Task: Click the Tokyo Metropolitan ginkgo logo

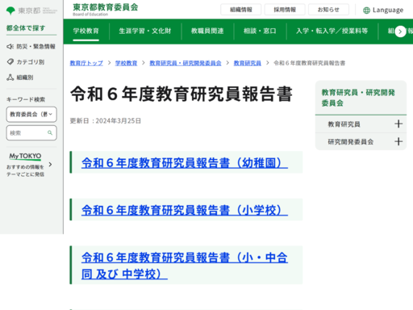Action: pos(10,10)
